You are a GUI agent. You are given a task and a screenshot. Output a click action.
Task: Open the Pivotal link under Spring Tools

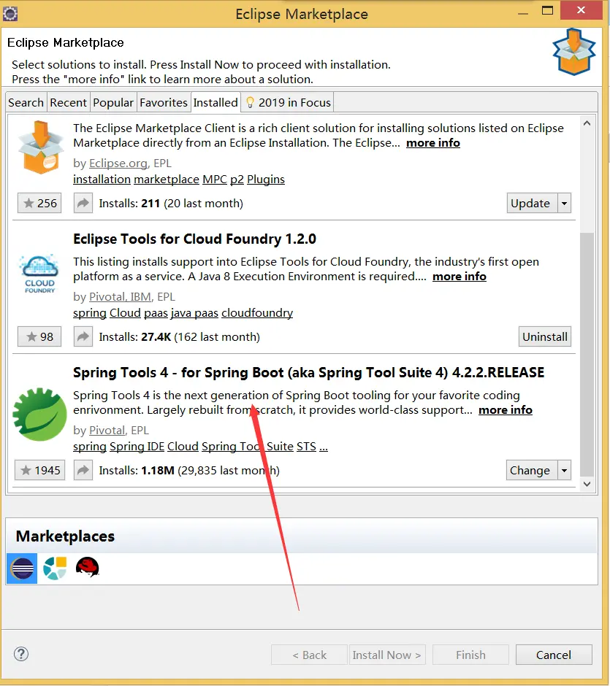click(x=107, y=430)
